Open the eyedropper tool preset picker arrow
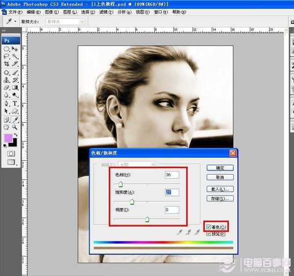Image resolution: width=294 pixels, height=276 pixels. [x=16, y=22]
